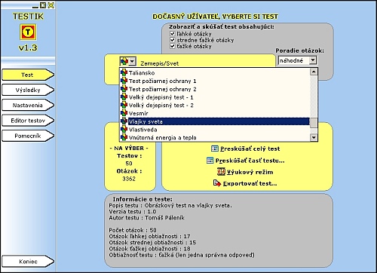Click the Exportovať test arrow icon
377x273 pixels.
tap(217, 183)
